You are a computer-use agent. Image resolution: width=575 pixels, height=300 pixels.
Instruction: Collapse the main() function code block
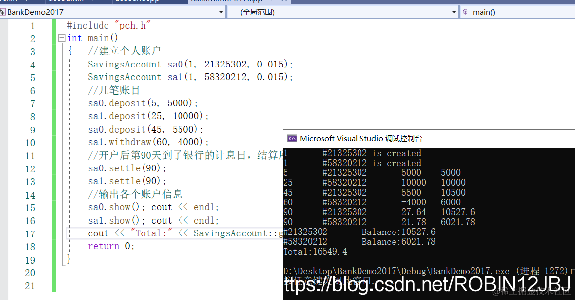62,38
